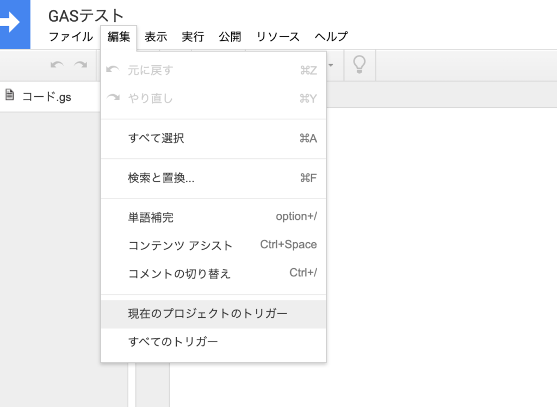Select 単語補完 menu entry
557x407 pixels.
[213, 217]
